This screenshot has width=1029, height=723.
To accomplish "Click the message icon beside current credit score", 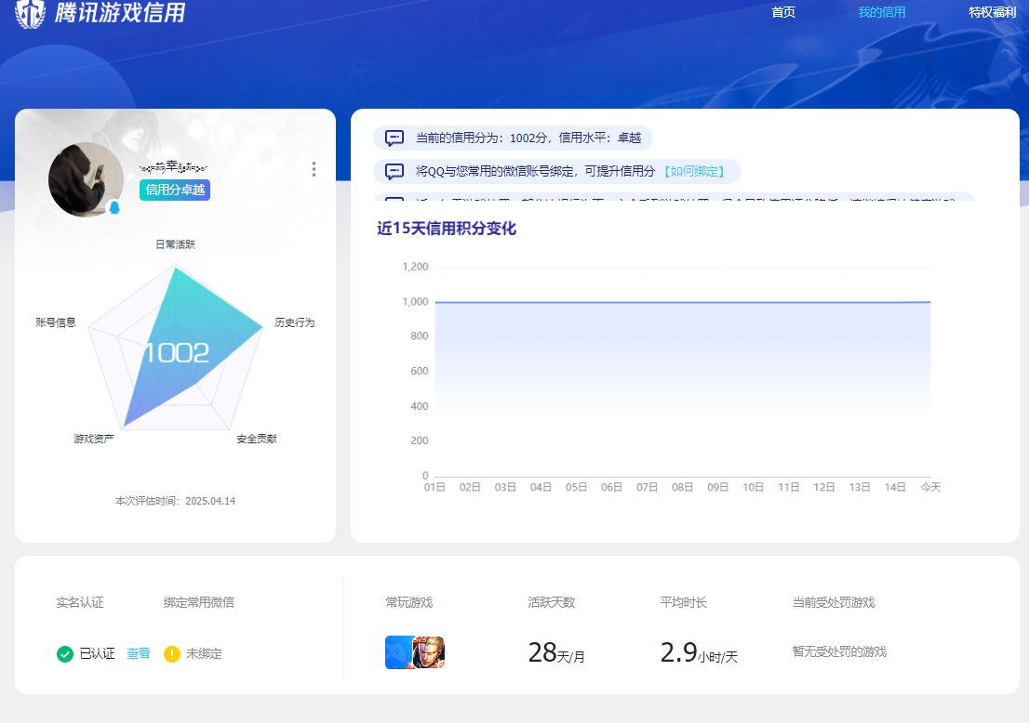I will click(x=394, y=138).
